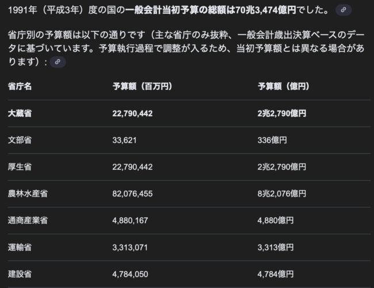This screenshot has height=288, width=374.
Task: Click the 4,784億円 amount in 建設省 row
Action: click(x=276, y=274)
